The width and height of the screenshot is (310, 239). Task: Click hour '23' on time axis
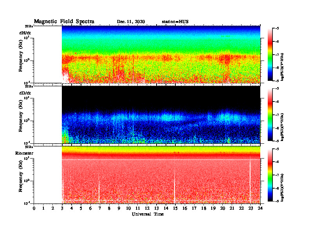pyautogui.click(x=251, y=209)
